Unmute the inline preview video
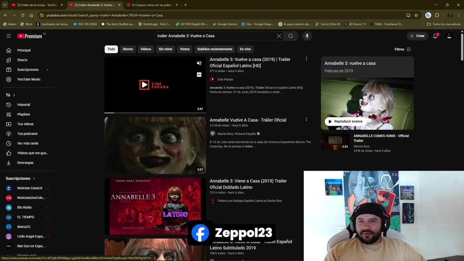This screenshot has height=261, width=464. pyautogui.click(x=199, y=63)
